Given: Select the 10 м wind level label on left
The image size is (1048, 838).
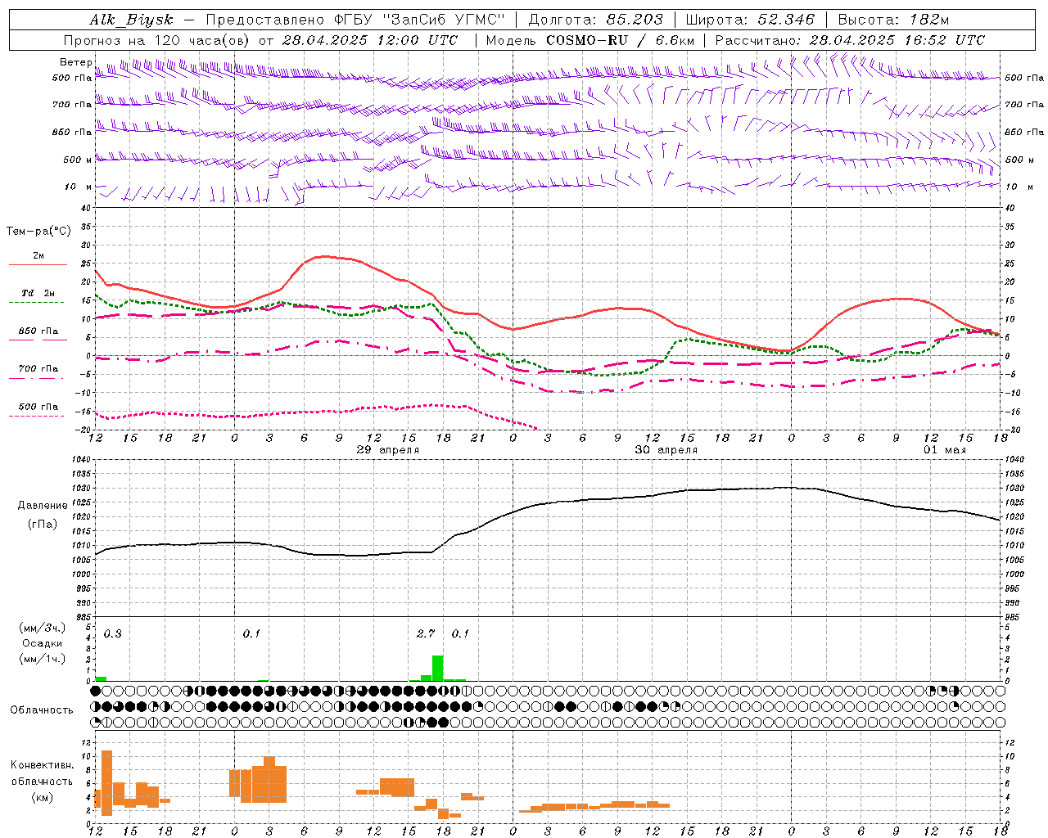Looking at the screenshot, I should pos(79,187).
